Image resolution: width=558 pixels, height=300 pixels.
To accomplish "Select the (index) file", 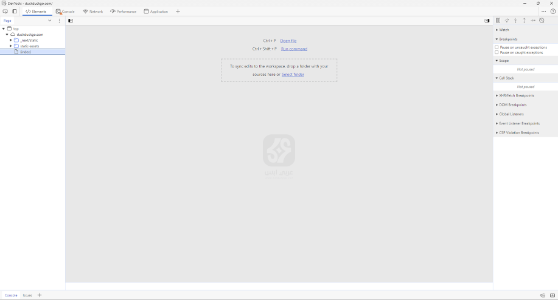I will [32, 52].
